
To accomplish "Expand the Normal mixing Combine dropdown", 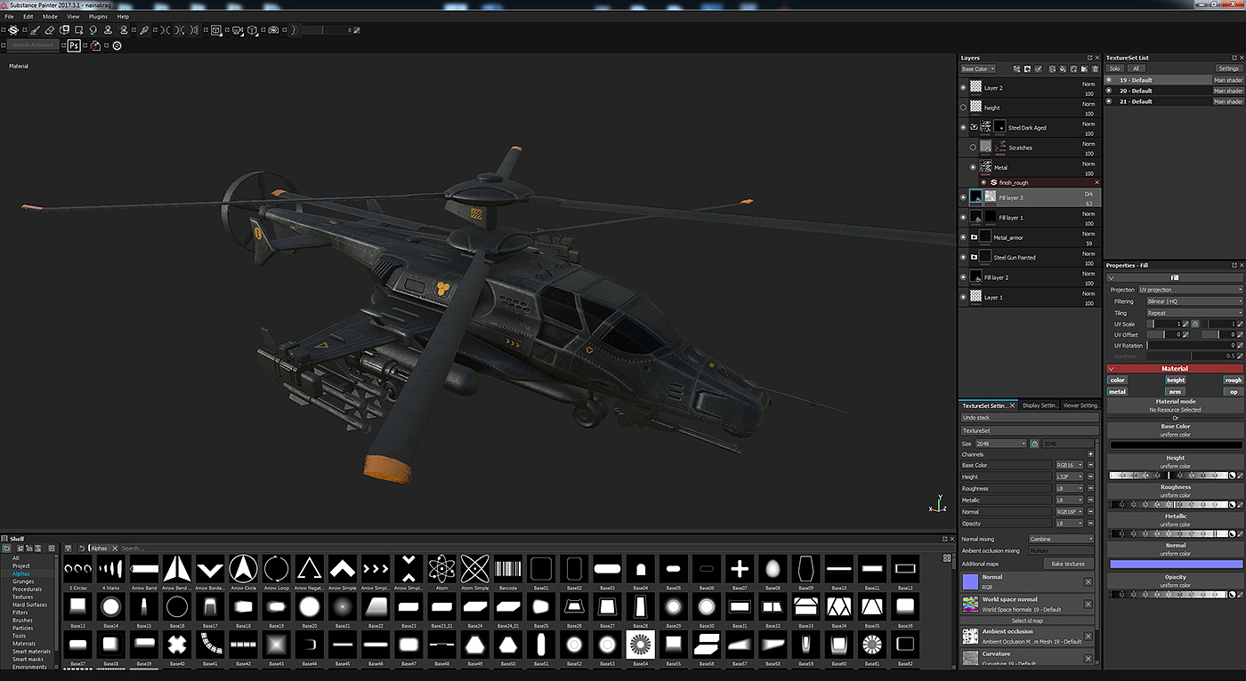I will click(1061, 539).
